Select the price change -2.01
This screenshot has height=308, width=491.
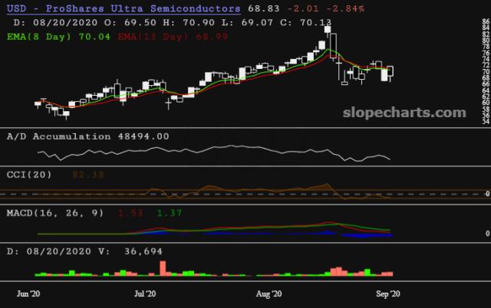coord(303,8)
